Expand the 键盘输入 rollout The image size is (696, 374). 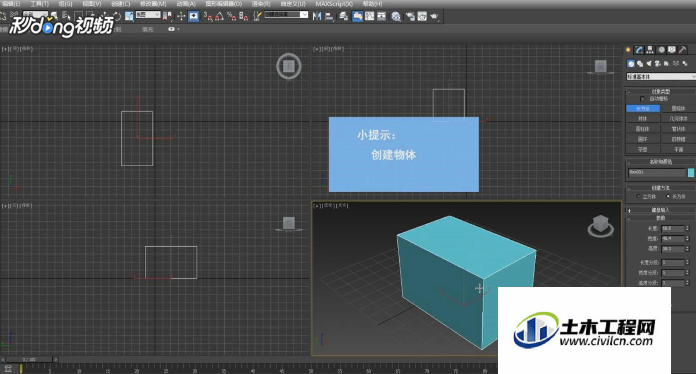point(660,210)
